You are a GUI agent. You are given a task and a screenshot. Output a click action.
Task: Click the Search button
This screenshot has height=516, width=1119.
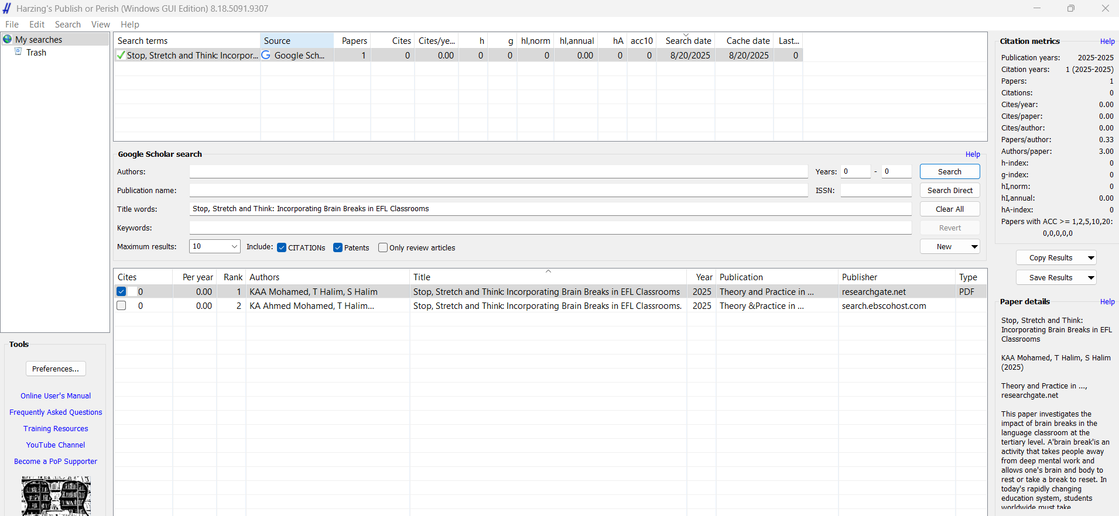(x=950, y=171)
